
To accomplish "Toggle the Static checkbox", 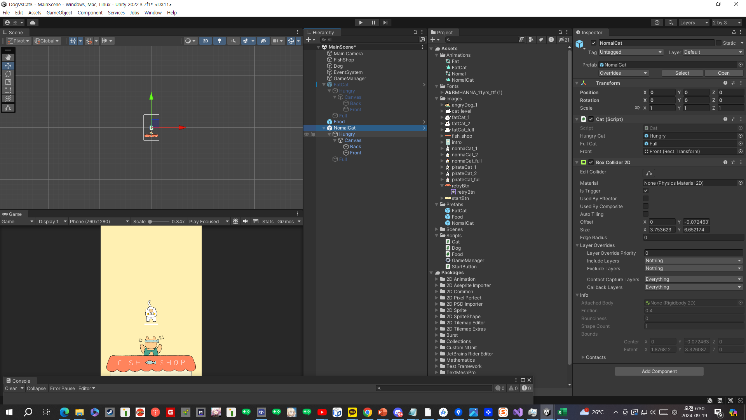I will (719, 43).
